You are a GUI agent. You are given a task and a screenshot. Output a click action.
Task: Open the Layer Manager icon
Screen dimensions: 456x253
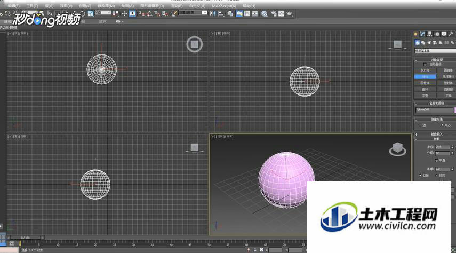click(230, 13)
